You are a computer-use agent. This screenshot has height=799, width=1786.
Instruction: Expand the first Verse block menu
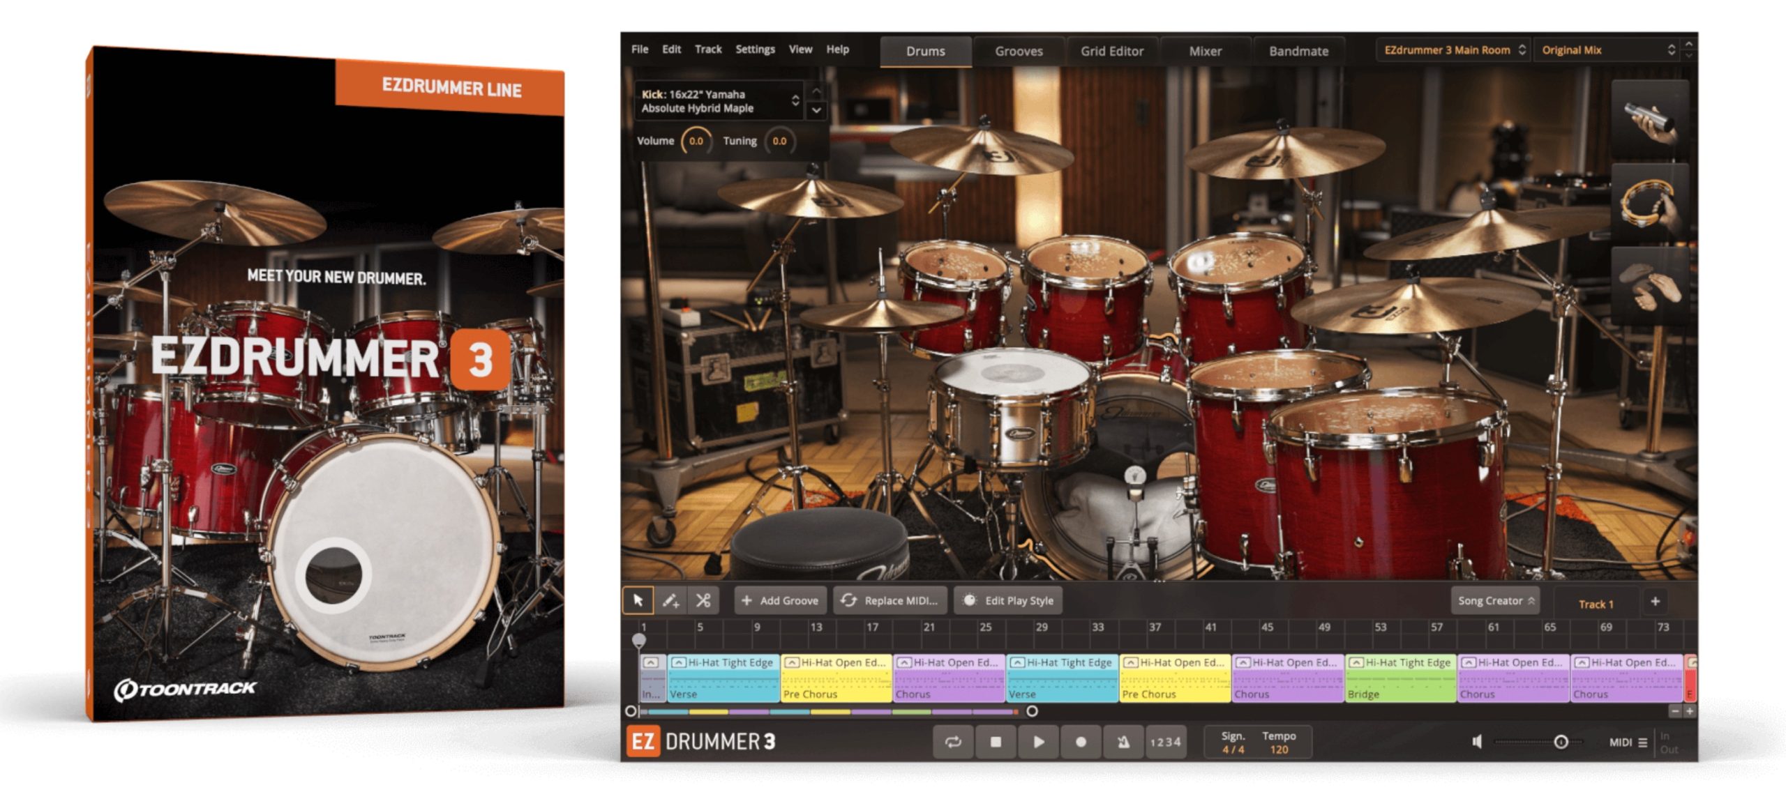[x=678, y=662]
